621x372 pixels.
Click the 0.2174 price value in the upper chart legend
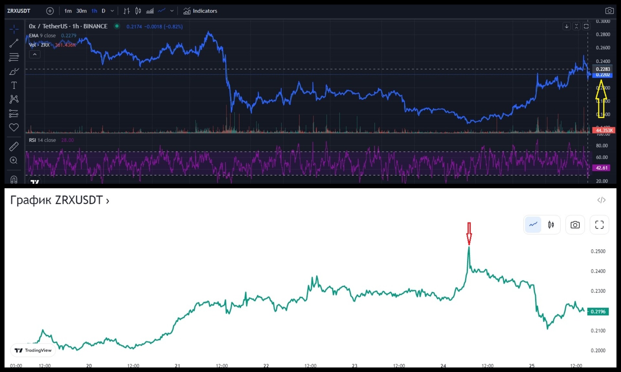(134, 27)
